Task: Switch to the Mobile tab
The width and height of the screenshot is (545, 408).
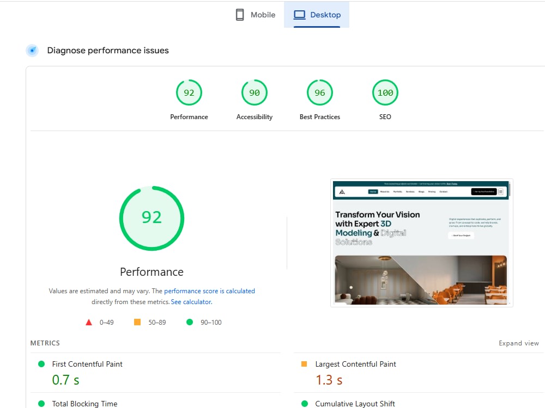Action: (x=256, y=15)
